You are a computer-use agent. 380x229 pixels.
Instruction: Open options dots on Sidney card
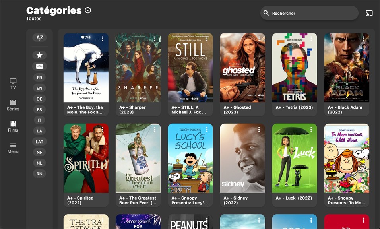coord(259,130)
